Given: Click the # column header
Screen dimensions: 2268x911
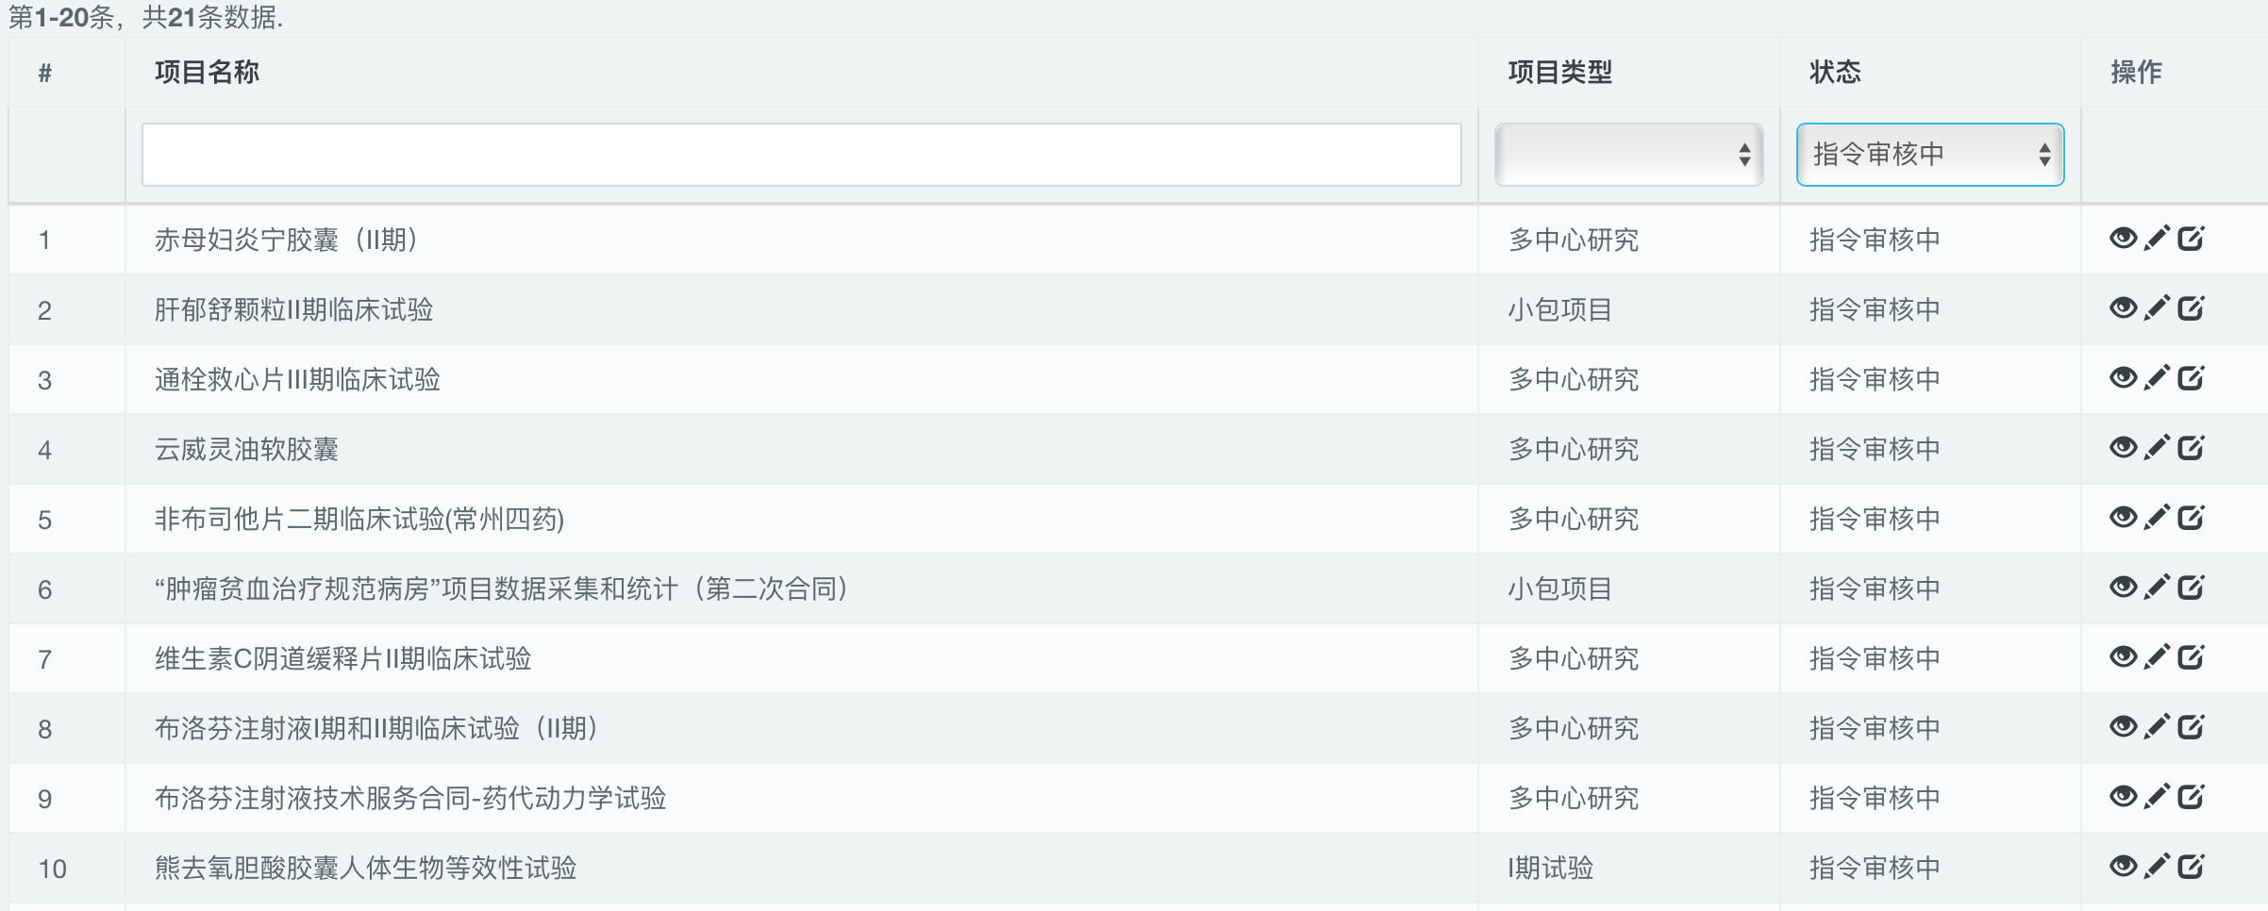Looking at the screenshot, I should [x=44, y=73].
